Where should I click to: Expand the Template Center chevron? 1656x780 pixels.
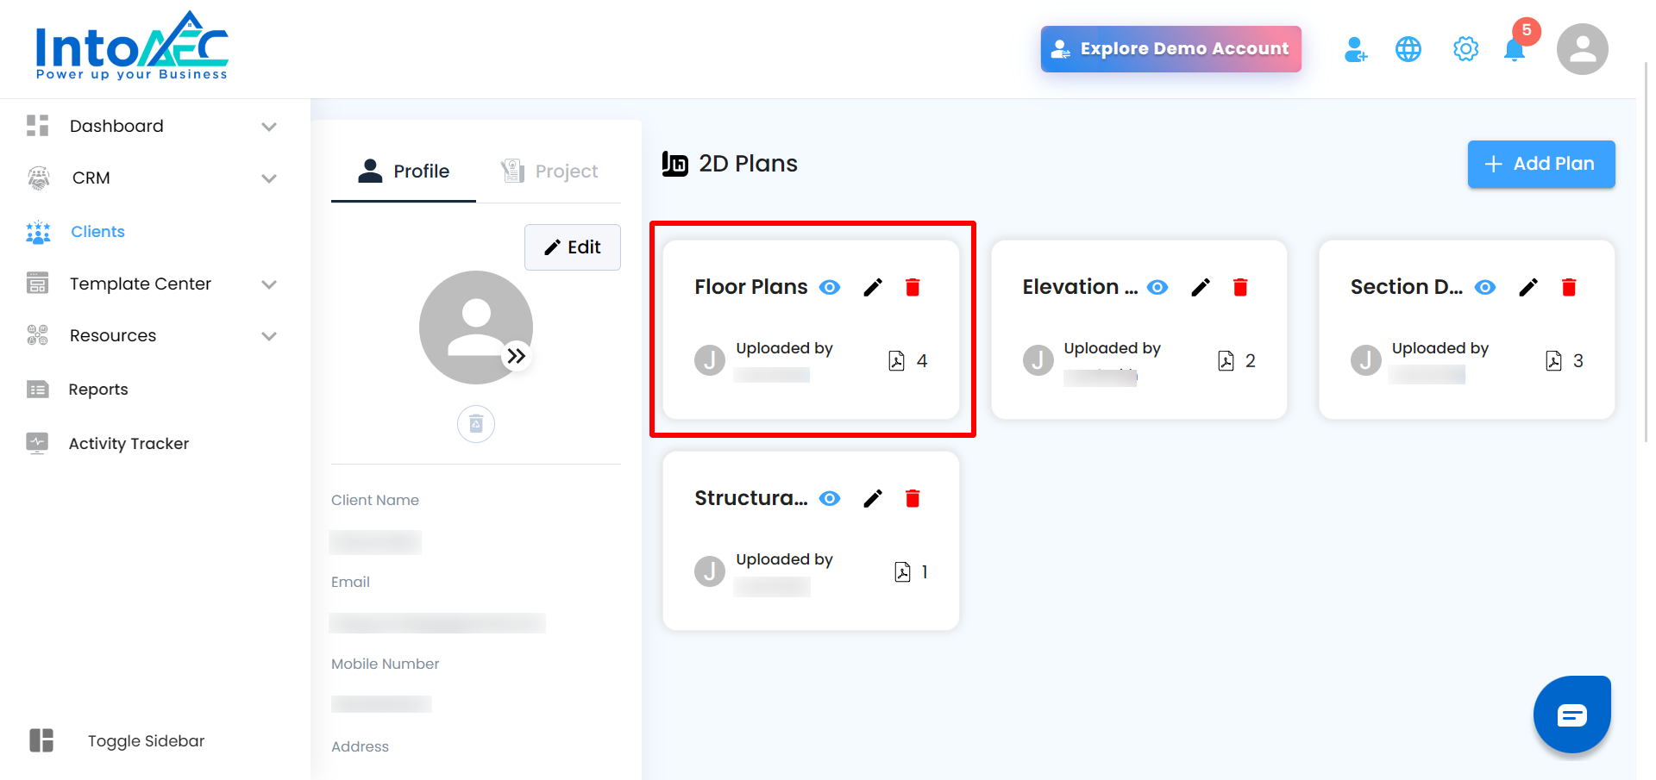pos(269,284)
